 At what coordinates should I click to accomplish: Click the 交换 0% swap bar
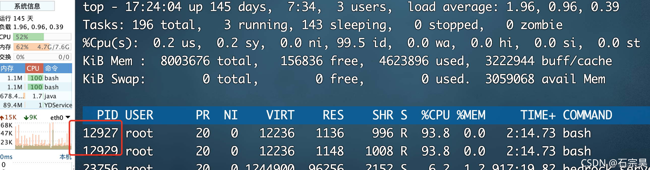point(42,57)
